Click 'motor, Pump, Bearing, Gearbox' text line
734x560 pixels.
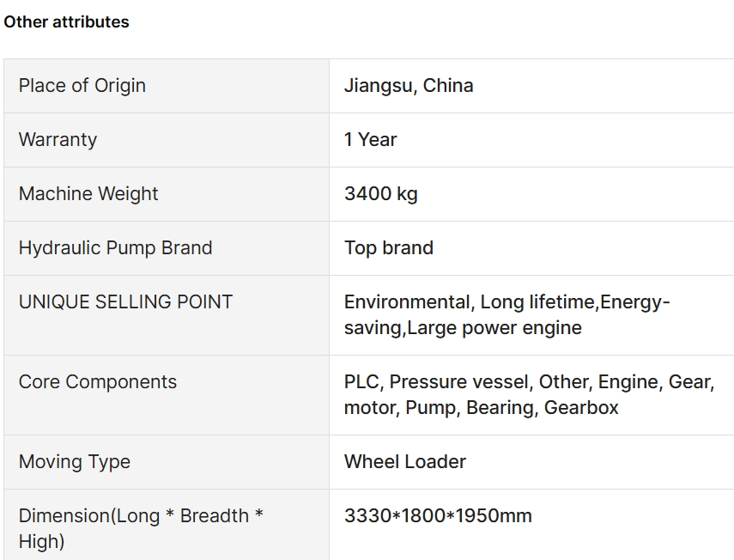(x=482, y=408)
